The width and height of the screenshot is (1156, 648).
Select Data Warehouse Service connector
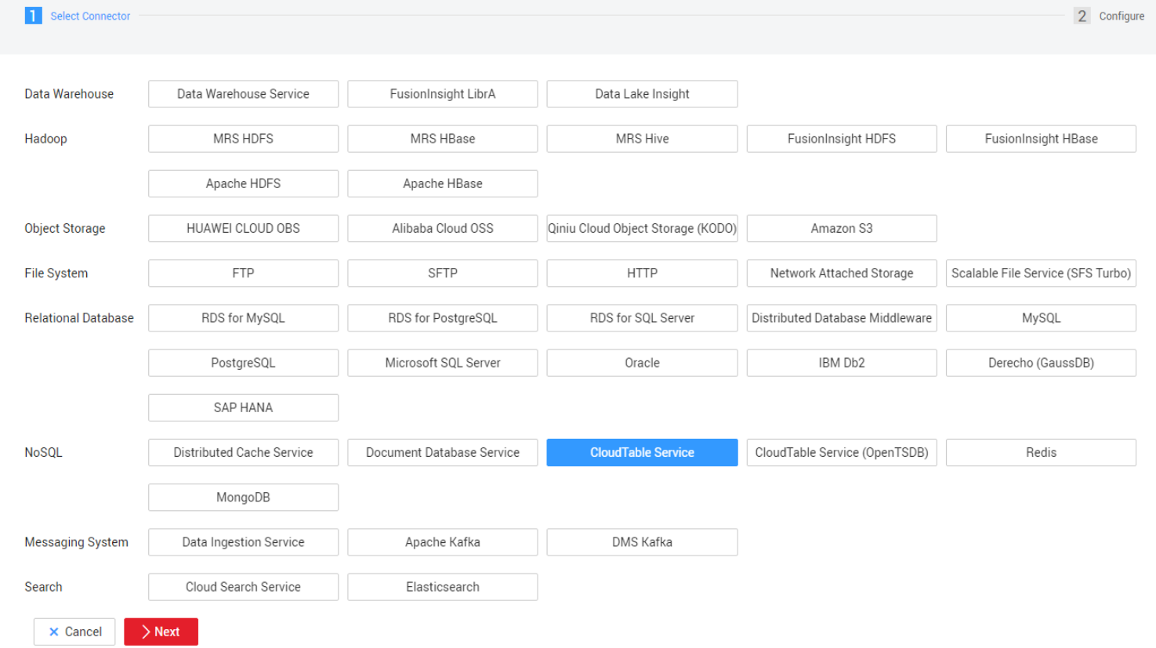[243, 94]
